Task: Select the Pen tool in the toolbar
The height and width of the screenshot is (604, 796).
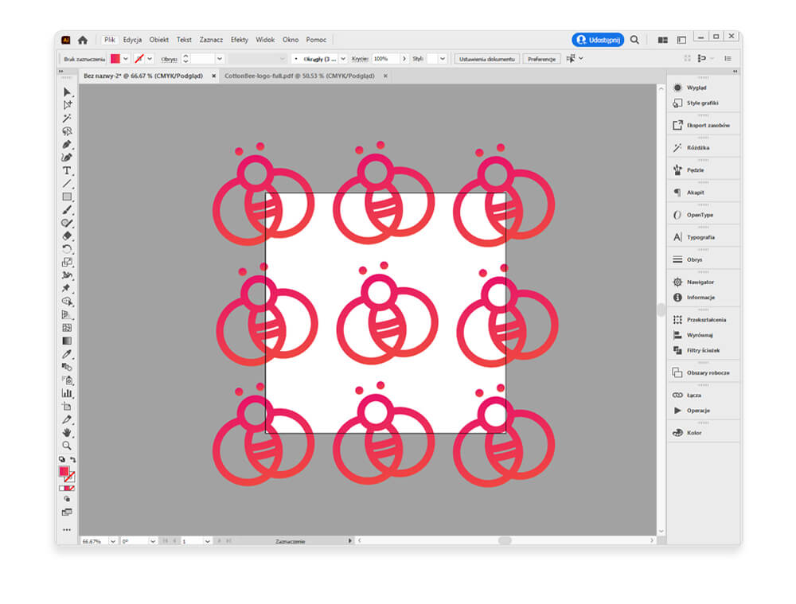Action: (67, 145)
